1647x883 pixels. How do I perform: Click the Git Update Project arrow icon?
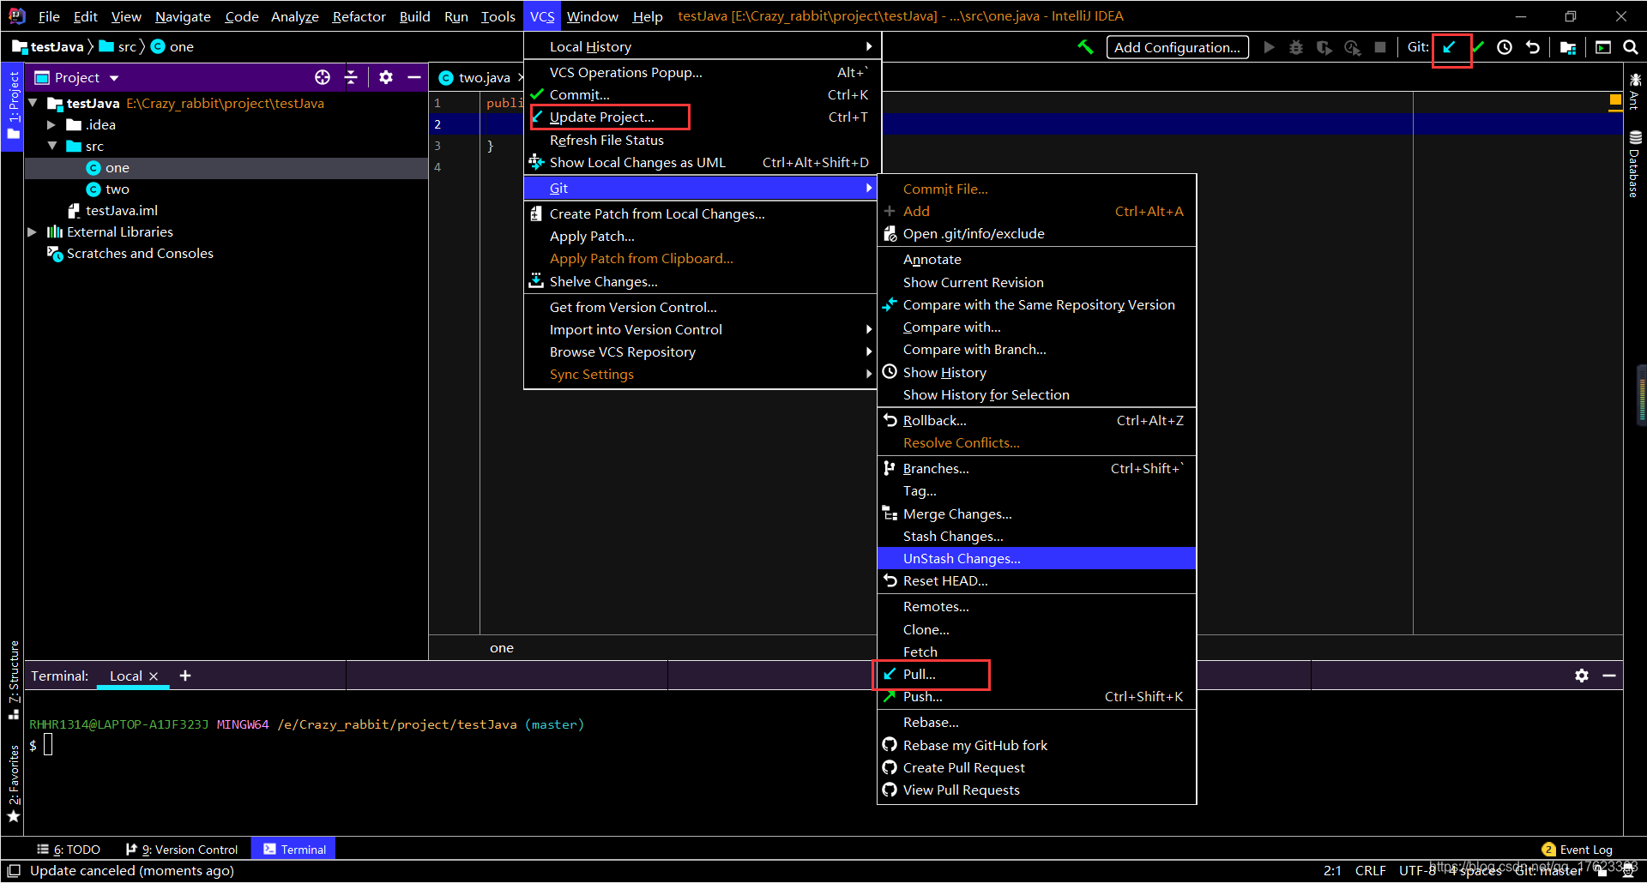(x=1449, y=47)
